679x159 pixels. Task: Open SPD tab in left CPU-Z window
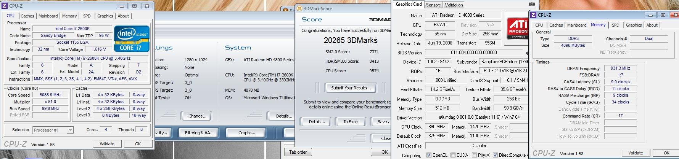87,16
